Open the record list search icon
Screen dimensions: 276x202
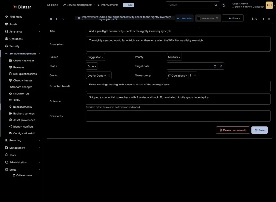(62, 19)
